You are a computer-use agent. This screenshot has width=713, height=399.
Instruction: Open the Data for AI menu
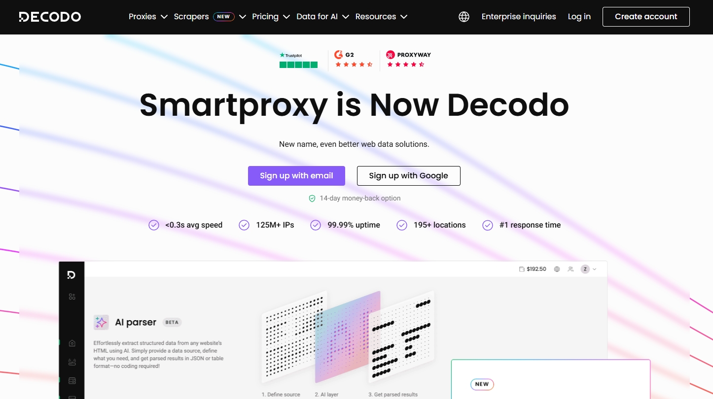pyautogui.click(x=317, y=17)
